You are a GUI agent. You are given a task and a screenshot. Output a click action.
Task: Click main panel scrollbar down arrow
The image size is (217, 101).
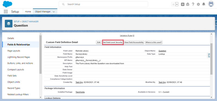pyautogui.click(x=211, y=97)
